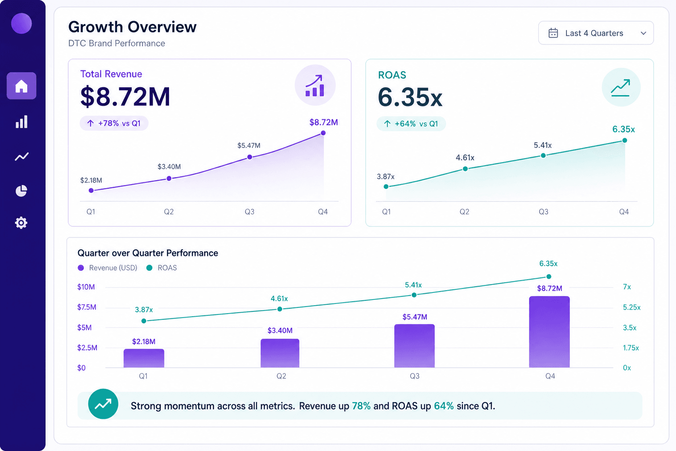The width and height of the screenshot is (676, 451).
Task: Select the pie chart sidebar icon
Action: [x=21, y=191]
